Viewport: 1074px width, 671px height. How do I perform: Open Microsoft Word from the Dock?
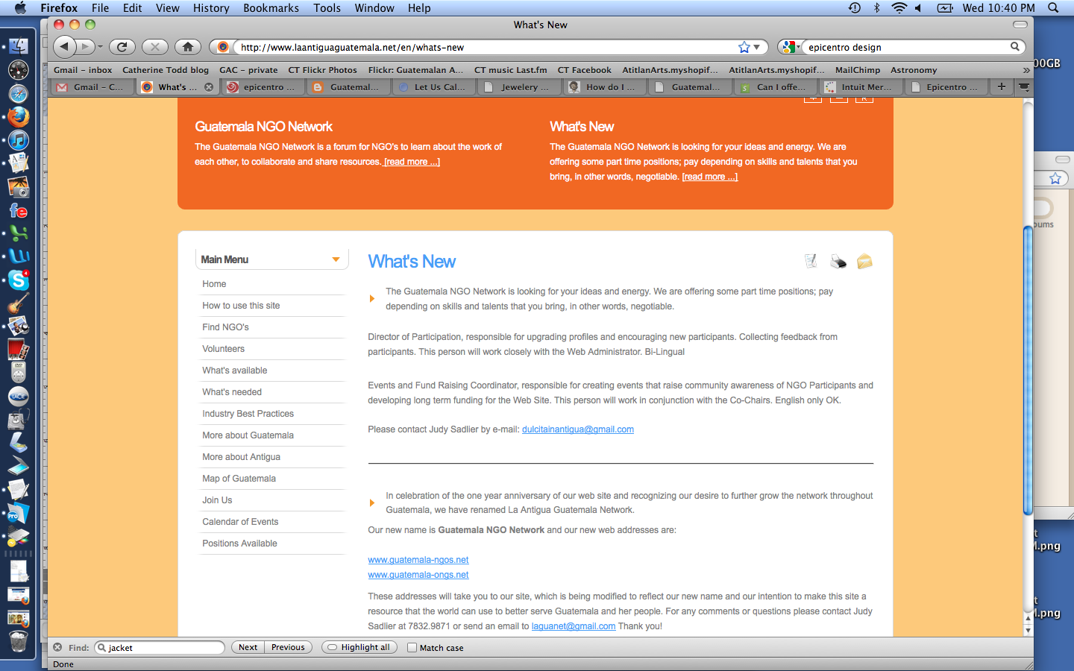pyautogui.click(x=19, y=256)
